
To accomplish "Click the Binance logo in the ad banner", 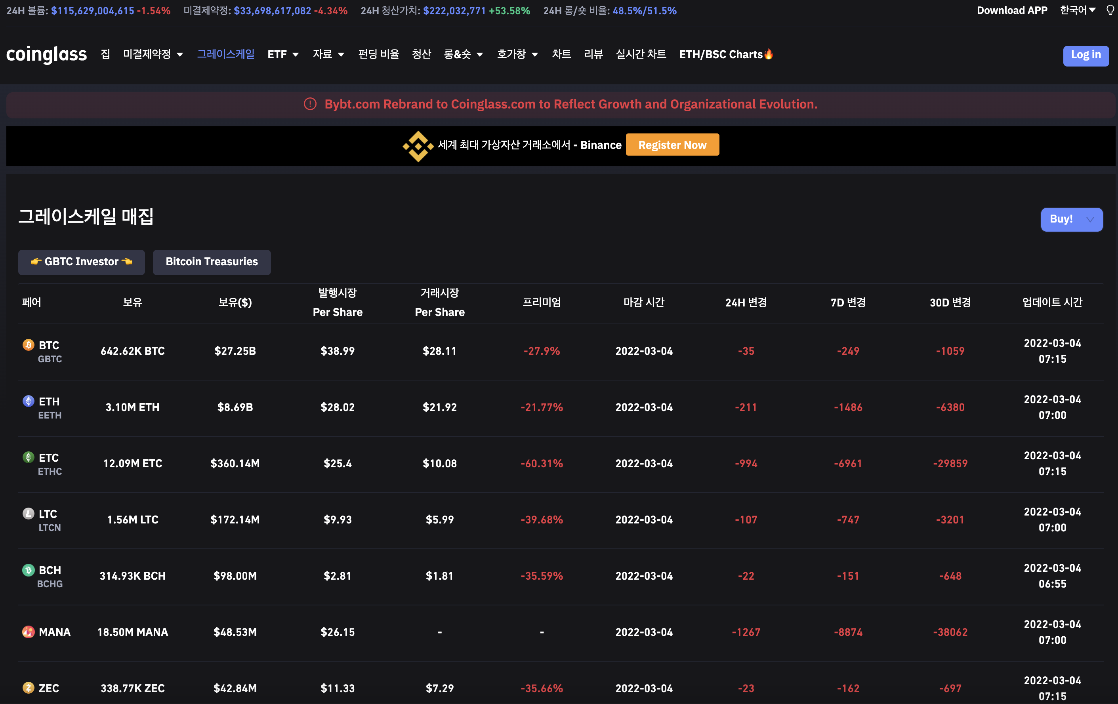I will coord(418,146).
